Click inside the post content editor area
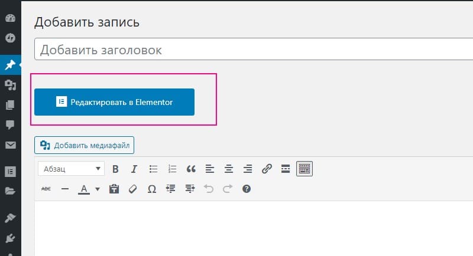Screen dimensions: 473x256 [x=254, y=229]
